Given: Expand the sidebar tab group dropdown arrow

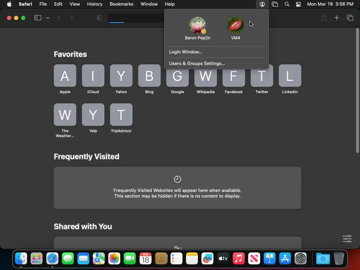Looking at the screenshot, I should [47, 18].
